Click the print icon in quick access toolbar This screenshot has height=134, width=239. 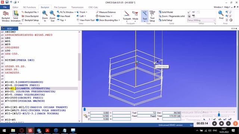coord(15,2)
